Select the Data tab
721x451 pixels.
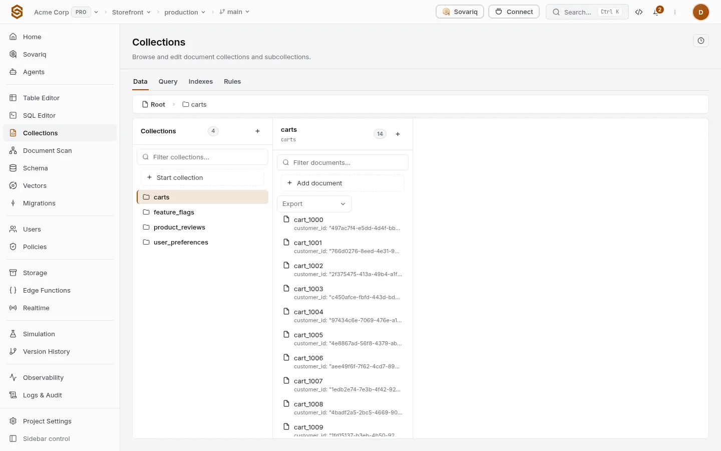(x=140, y=82)
